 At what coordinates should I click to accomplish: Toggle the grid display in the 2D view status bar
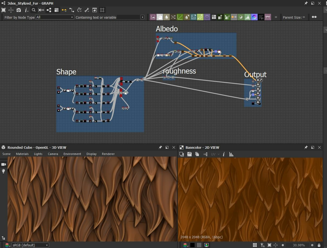point(255,245)
